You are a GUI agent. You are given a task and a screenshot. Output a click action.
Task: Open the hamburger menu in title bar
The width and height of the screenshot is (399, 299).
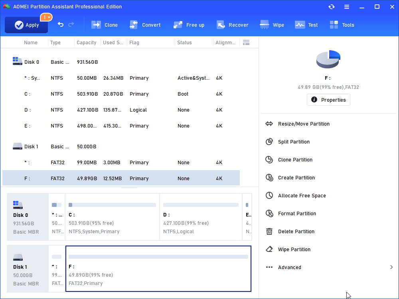tap(347, 7)
